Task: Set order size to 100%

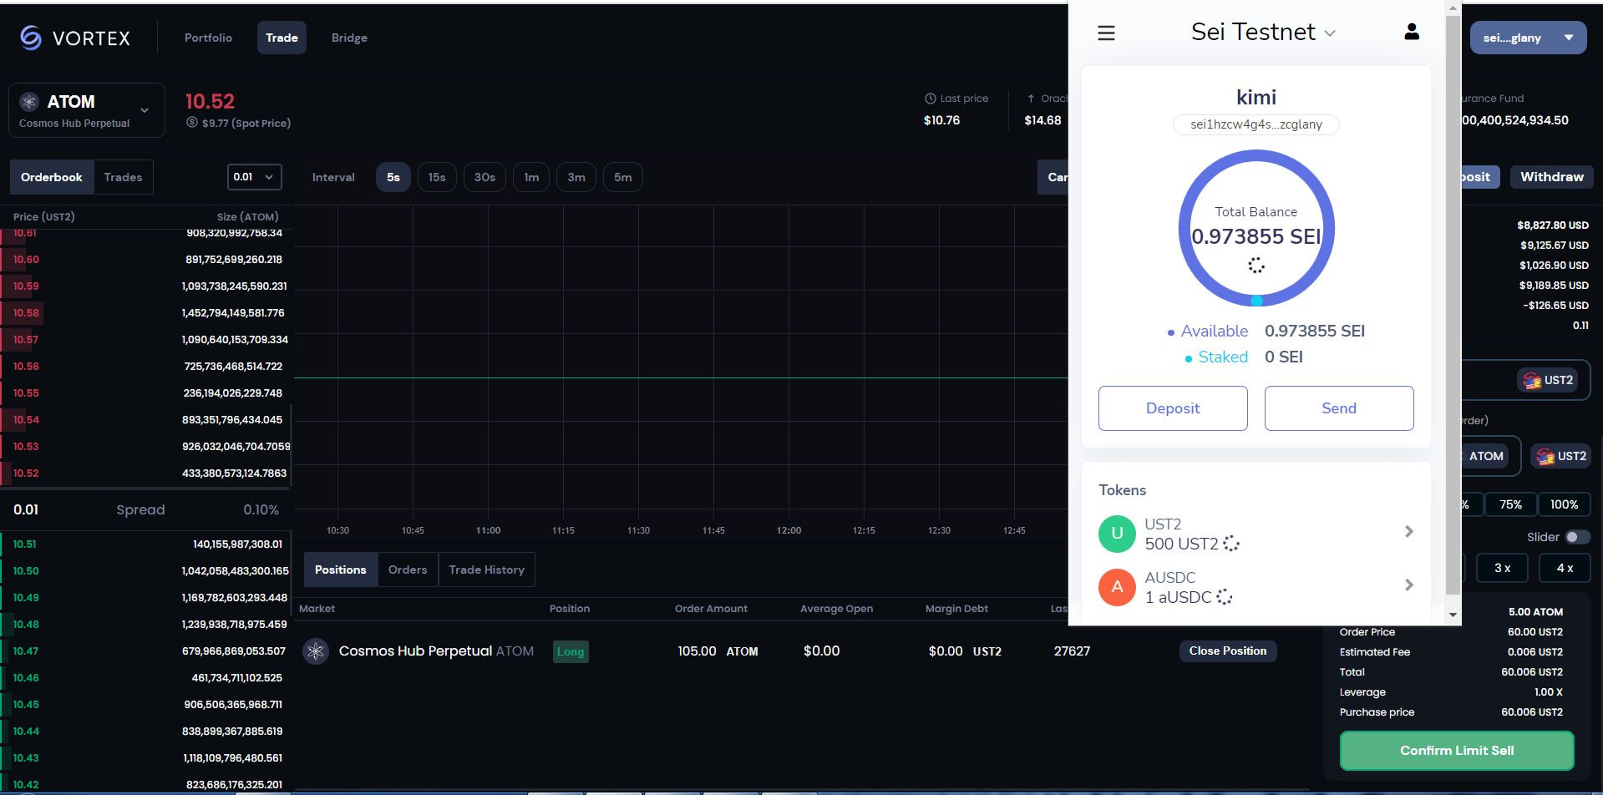Action: click(x=1564, y=504)
